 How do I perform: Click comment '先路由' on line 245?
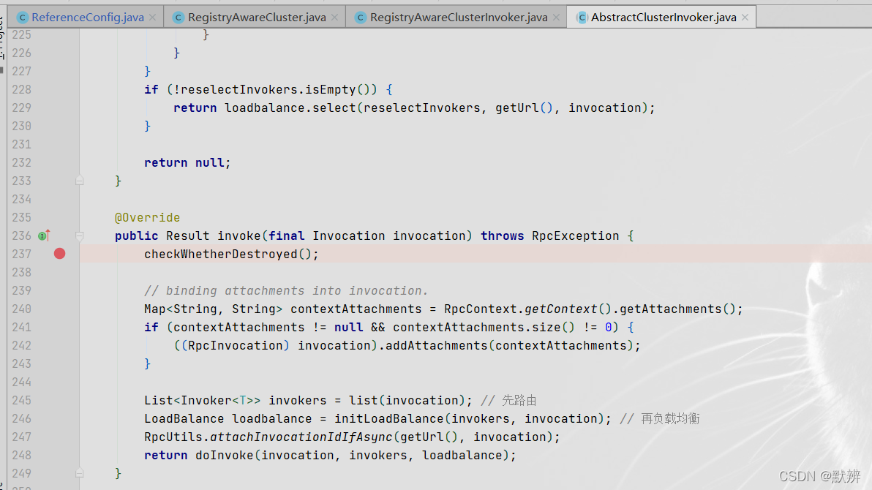tap(519, 401)
